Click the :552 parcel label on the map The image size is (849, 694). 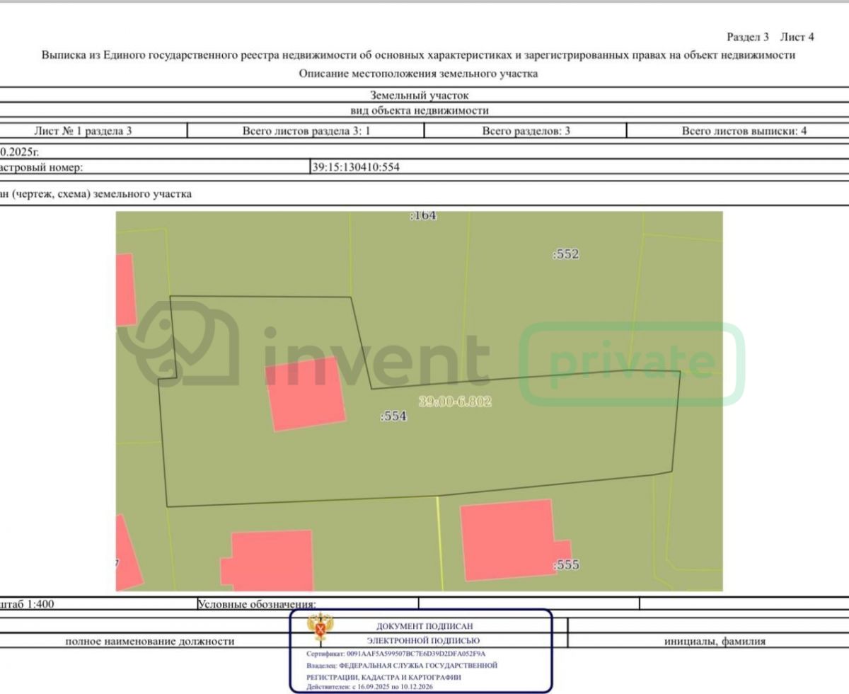pos(565,254)
